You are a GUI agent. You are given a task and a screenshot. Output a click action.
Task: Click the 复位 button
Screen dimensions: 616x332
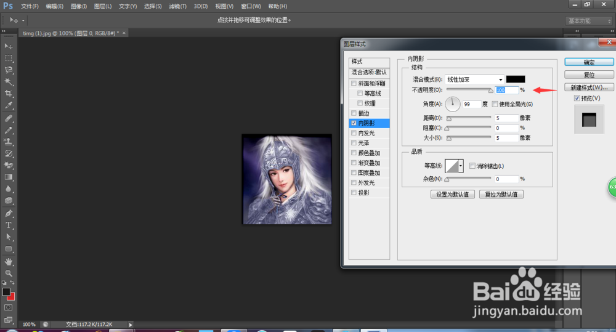click(589, 75)
